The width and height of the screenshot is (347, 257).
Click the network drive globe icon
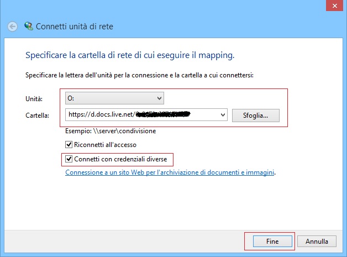click(x=29, y=26)
